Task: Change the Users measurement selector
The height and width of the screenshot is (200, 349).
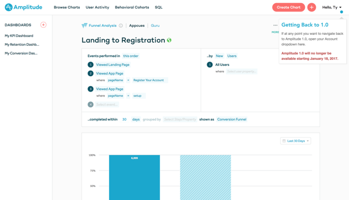Action: tap(232, 56)
